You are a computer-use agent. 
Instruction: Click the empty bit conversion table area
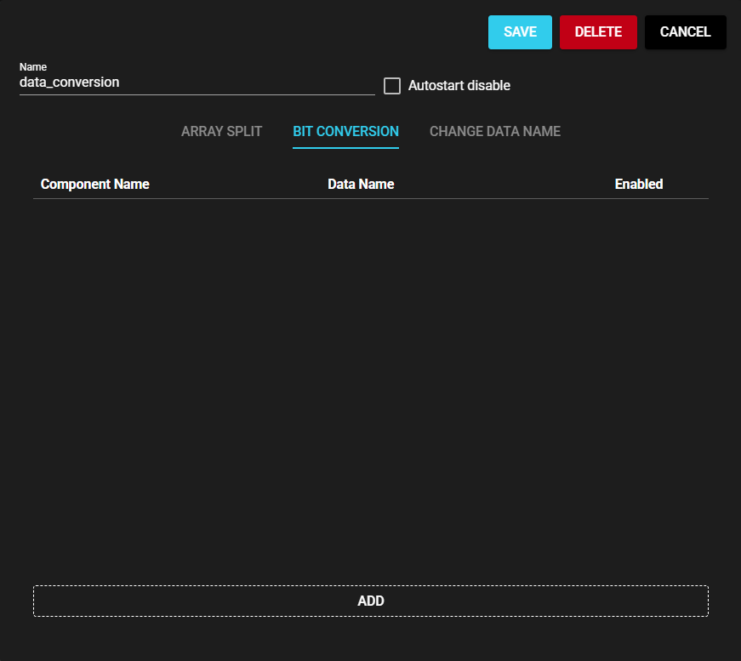pyautogui.click(x=371, y=383)
